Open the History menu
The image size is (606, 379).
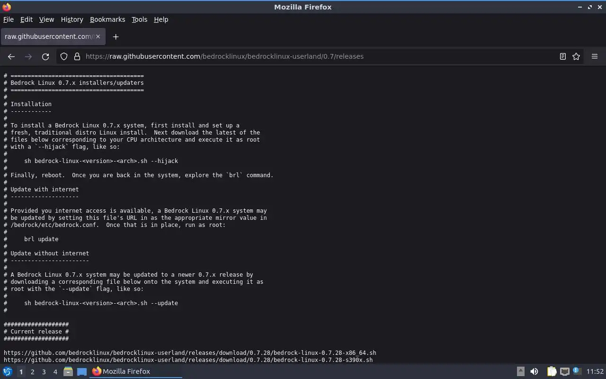(x=72, y=19)
